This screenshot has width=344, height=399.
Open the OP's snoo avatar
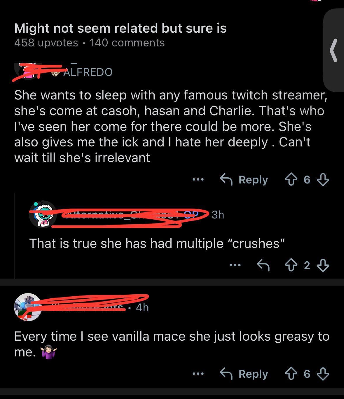43,214
